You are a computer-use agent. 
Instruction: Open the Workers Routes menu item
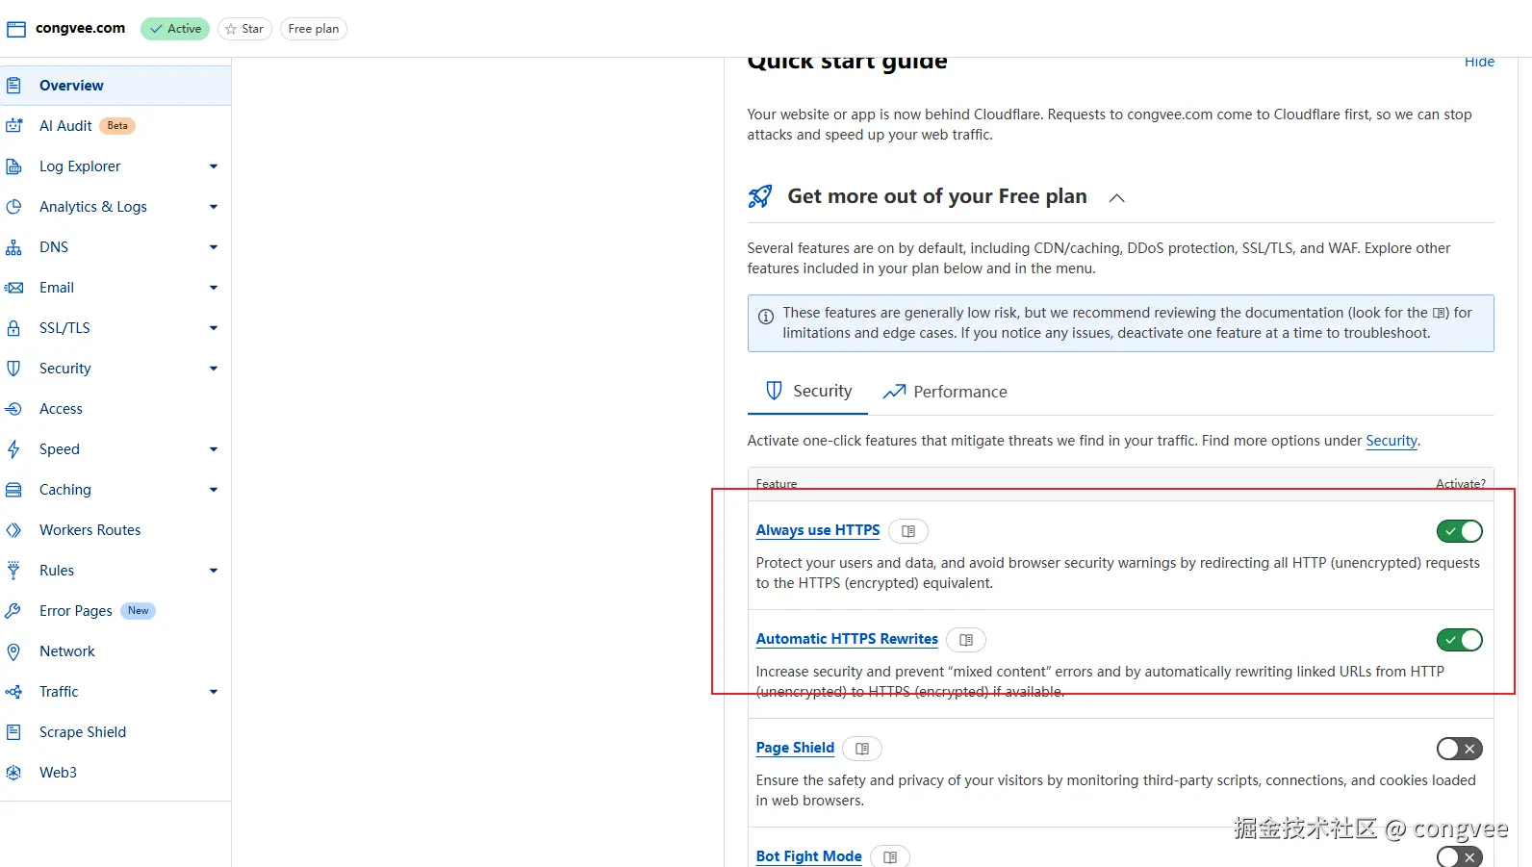point(115,530)
